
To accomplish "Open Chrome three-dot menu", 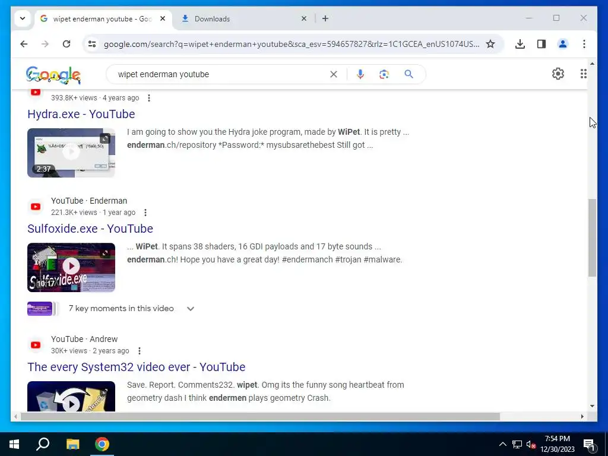I will pos(584,44).
